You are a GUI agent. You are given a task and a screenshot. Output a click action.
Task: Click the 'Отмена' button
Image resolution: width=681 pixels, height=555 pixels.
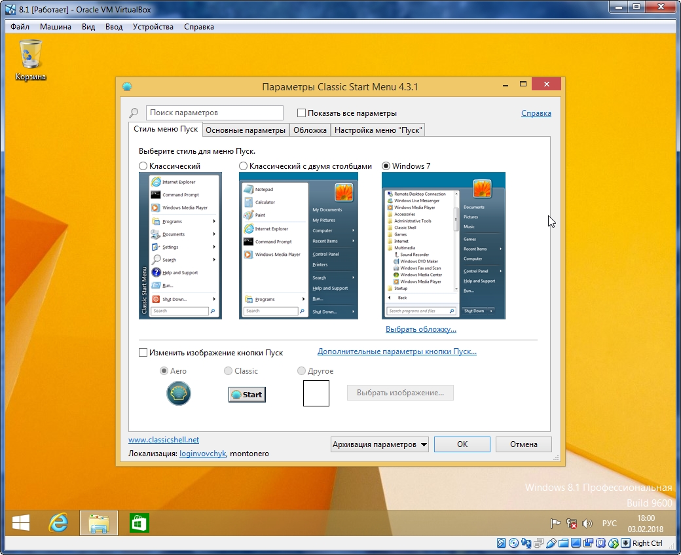pos(524,444)
